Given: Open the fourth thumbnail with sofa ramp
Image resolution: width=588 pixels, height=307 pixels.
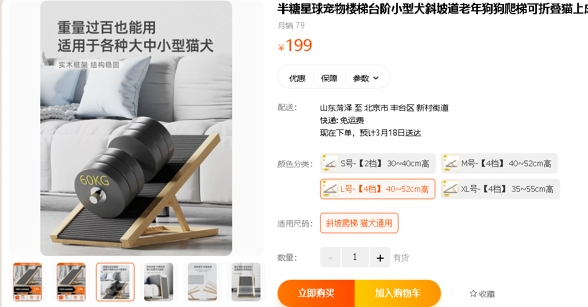Looking at the screenshot, I should tap(158, 282).
